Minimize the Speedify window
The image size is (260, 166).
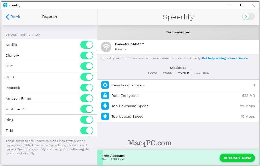click(230, 5)
